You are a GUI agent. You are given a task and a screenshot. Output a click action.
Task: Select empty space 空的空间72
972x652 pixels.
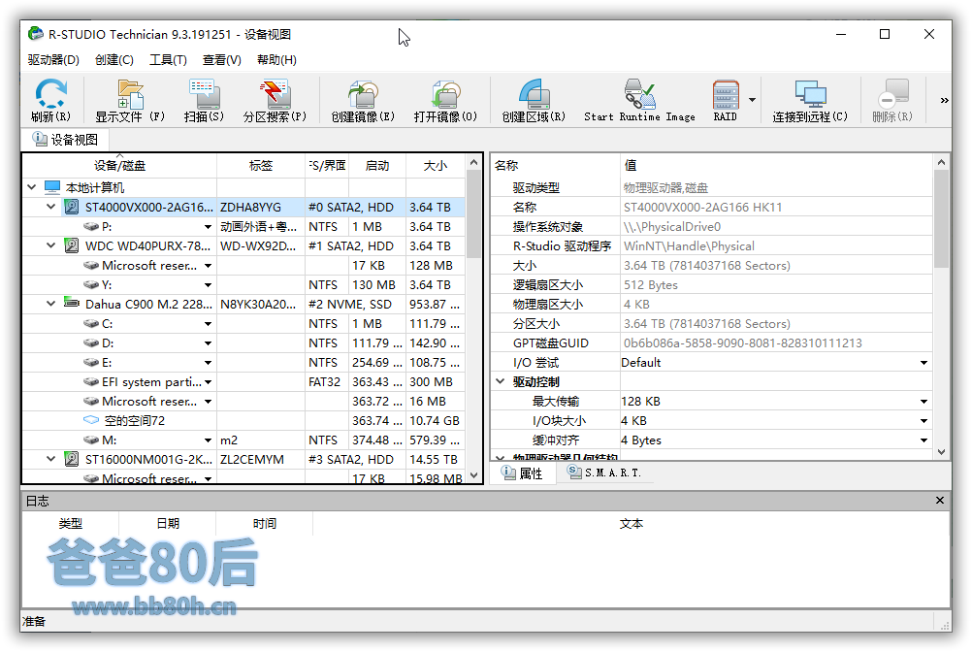pyautogui.click(x=243, y=421)
